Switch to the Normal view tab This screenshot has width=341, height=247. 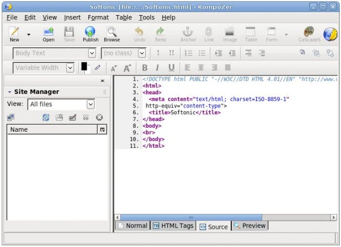pos(133,226)
